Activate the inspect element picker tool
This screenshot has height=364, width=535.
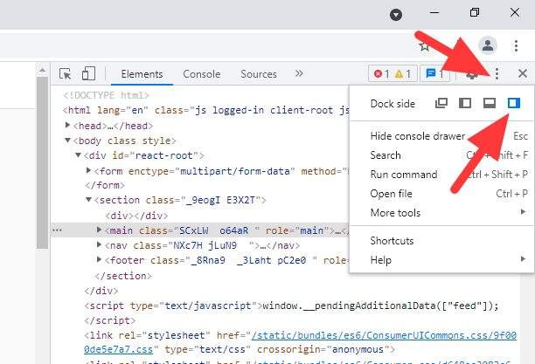[x=65, y=73]
